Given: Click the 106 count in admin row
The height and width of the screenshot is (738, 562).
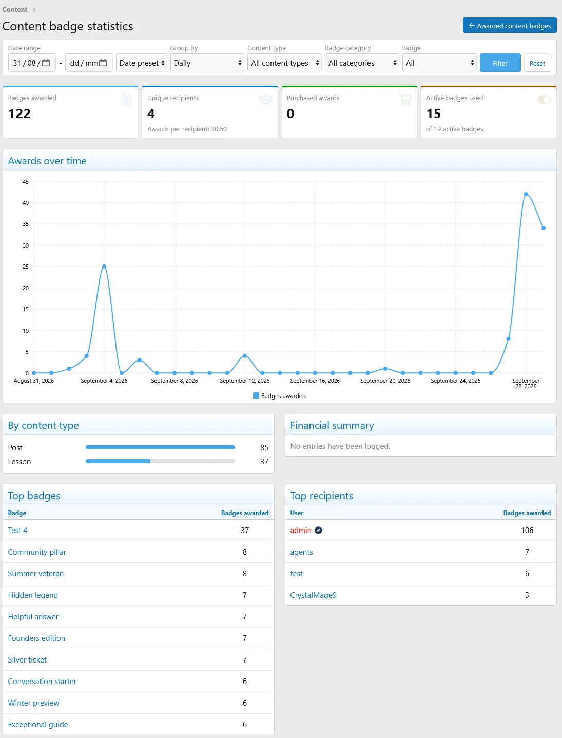Looking at the screenshot, I should 527,531.
